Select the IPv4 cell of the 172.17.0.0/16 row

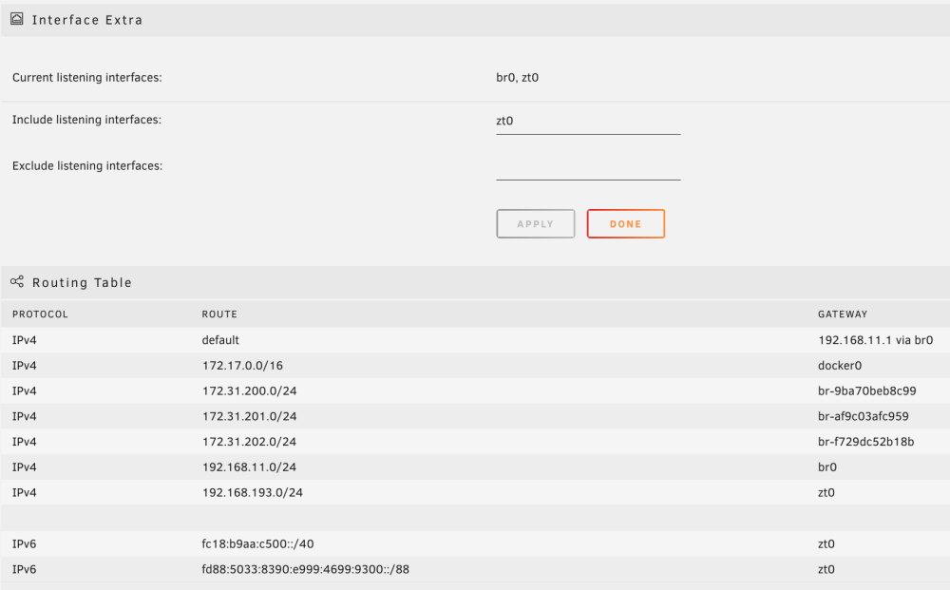25,365
